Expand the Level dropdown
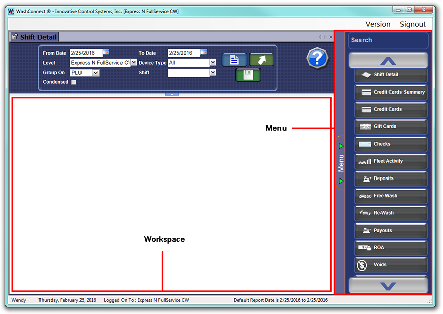This screenshot has height=314, width=443. click(x=134, y=63)
